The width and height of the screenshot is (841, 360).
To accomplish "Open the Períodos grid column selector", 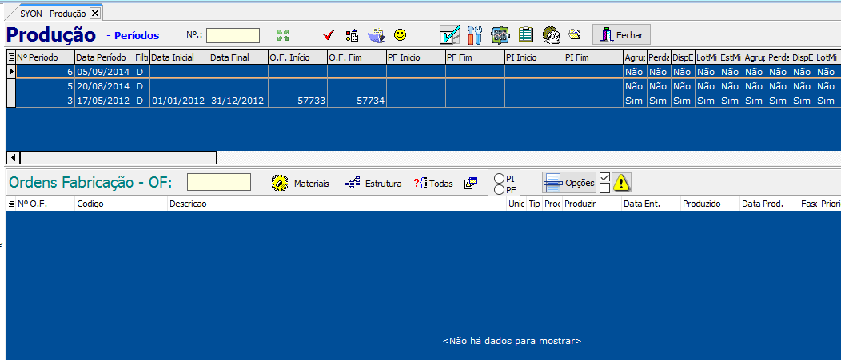I will click(x=11, y=57).
